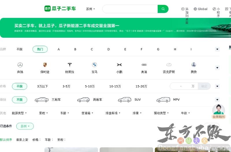Open the 能源类型 dropdown
This screenshot has height=152, width=231.
[19, 113]
